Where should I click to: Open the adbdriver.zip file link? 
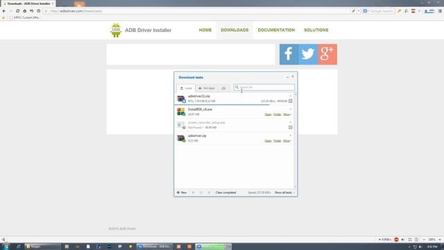(268, 141)
